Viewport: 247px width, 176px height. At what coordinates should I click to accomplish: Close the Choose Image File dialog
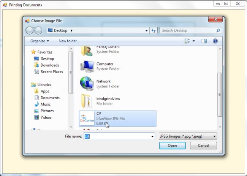coord(215,19)
